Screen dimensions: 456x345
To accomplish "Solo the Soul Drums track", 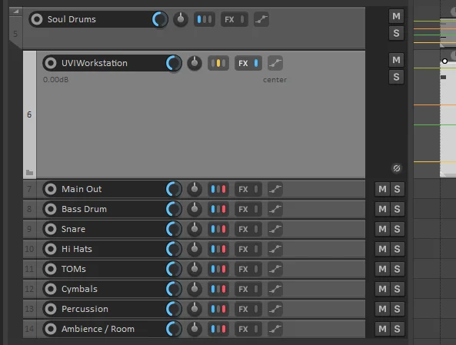I will [396, 33].
